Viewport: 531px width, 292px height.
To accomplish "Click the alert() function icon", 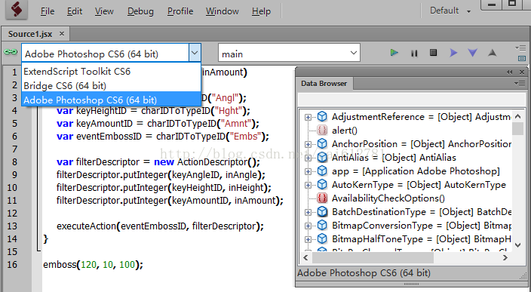I will tap(322, 130).
